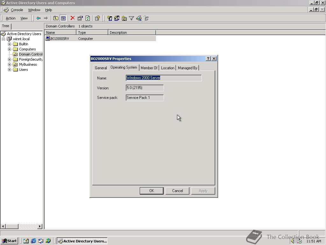Click the Name field showing Windows 2000 Server
This screenshot has width=326, height=245.
tap(164, 78)
